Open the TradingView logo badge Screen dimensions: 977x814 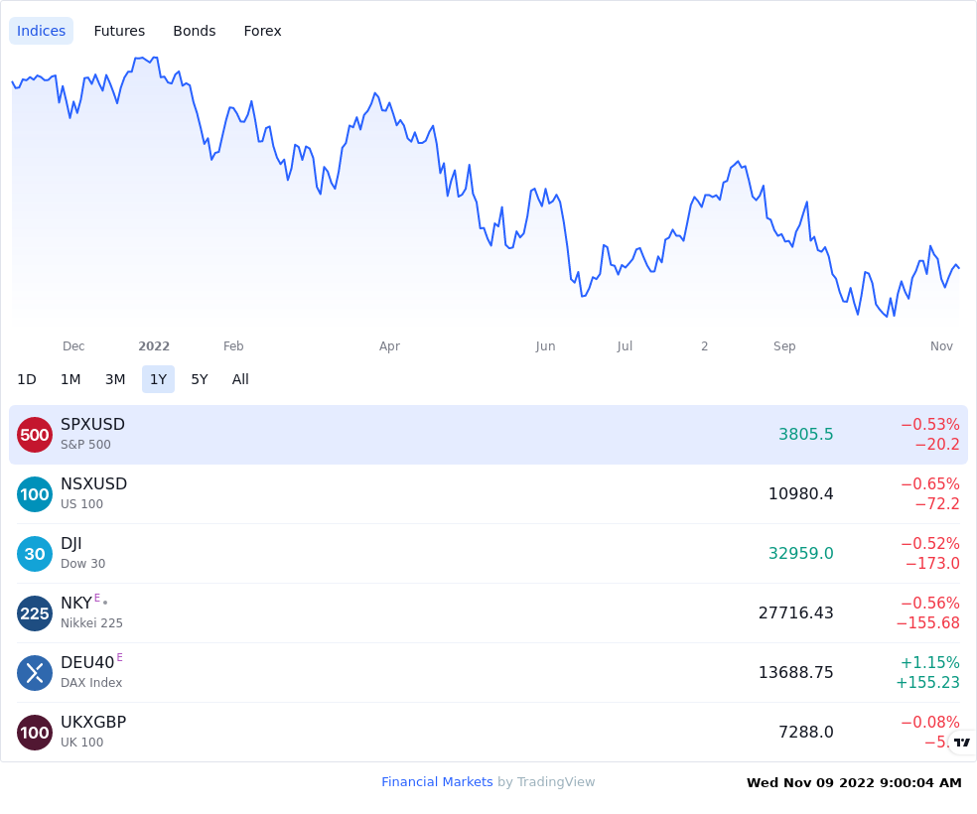point(961,742)
